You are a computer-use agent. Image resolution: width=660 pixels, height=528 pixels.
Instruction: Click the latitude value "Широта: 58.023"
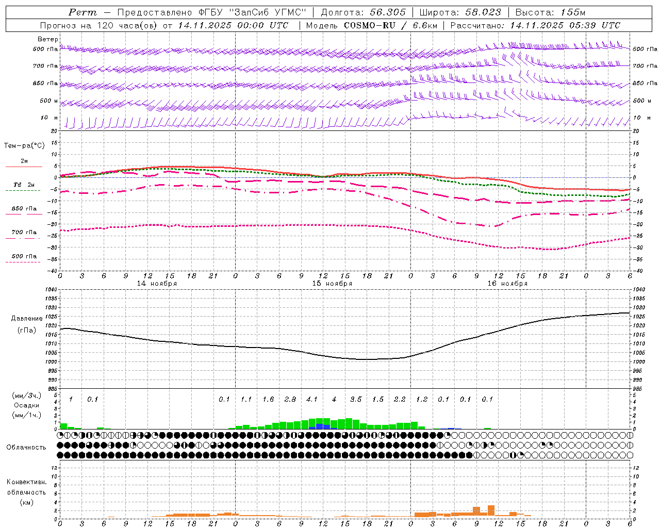[460, 12]
